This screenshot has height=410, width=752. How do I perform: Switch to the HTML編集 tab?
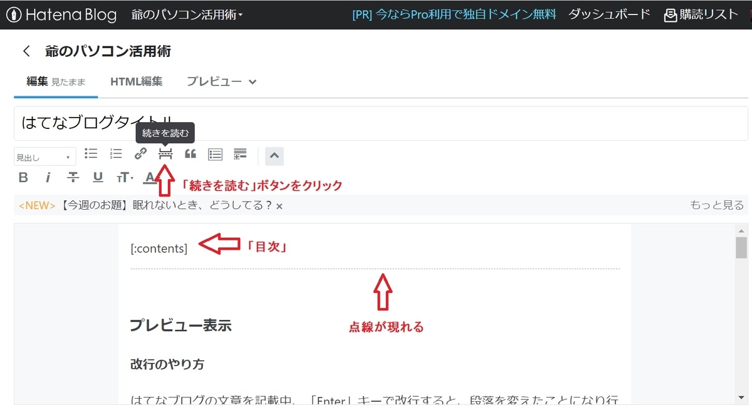coord(137,81)
